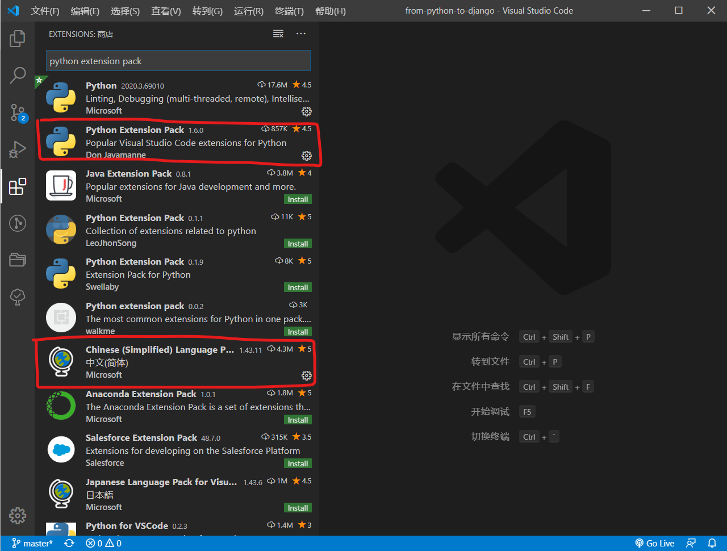This screenshot has width=727, height=551.
Task: Start Go Live server in status bar
Action: coord(655,544)
